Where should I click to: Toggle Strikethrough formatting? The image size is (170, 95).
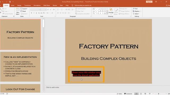[x=41, y=13]
